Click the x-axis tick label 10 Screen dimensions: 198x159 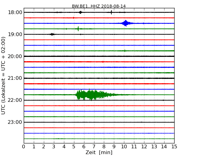124,147
